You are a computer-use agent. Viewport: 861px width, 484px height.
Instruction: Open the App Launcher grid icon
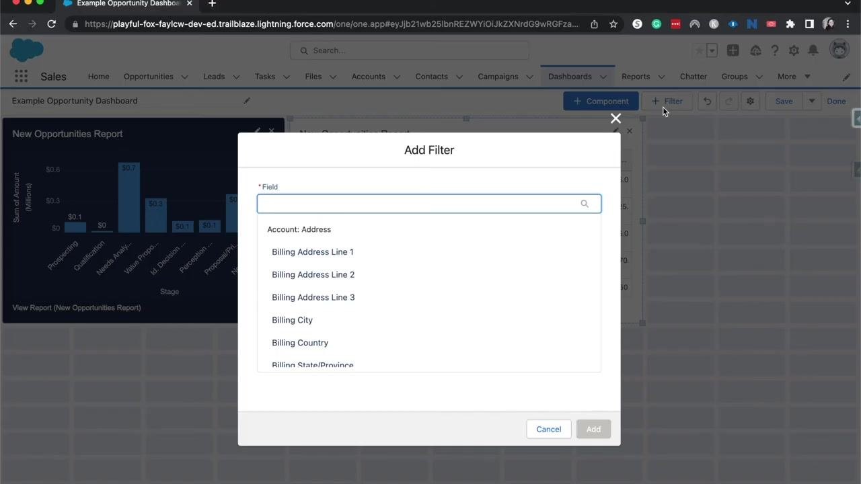tap(21, 77)
